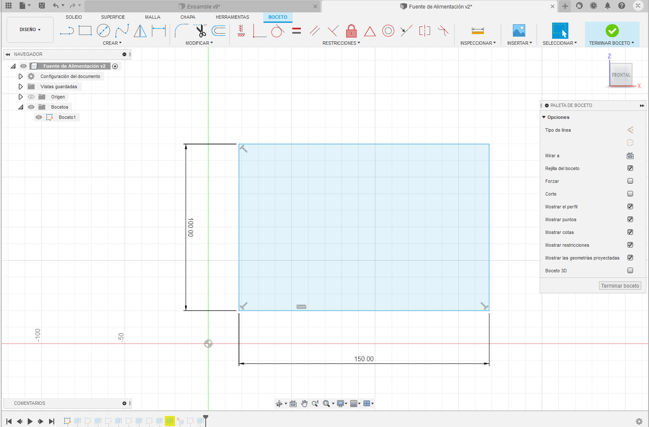The image size is (649, 427).
Task: Toggle Mostrar cotas checkbox
Action: [630, 232]
